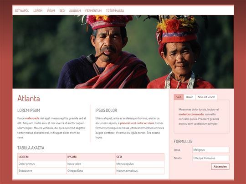Viewport: 246px width, 184px height.
Task: Select the Oleppo Exto table cell
Action: click(x=91, y=171)
